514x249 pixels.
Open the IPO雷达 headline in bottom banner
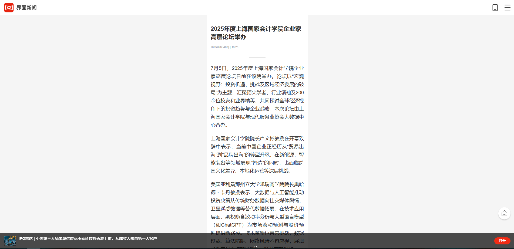[88, 238]
